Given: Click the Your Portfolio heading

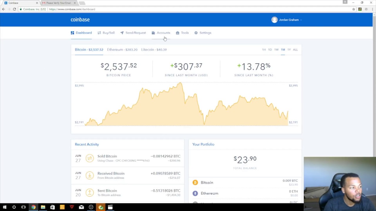Looking at the screenshot, I should tap(203, 144).
